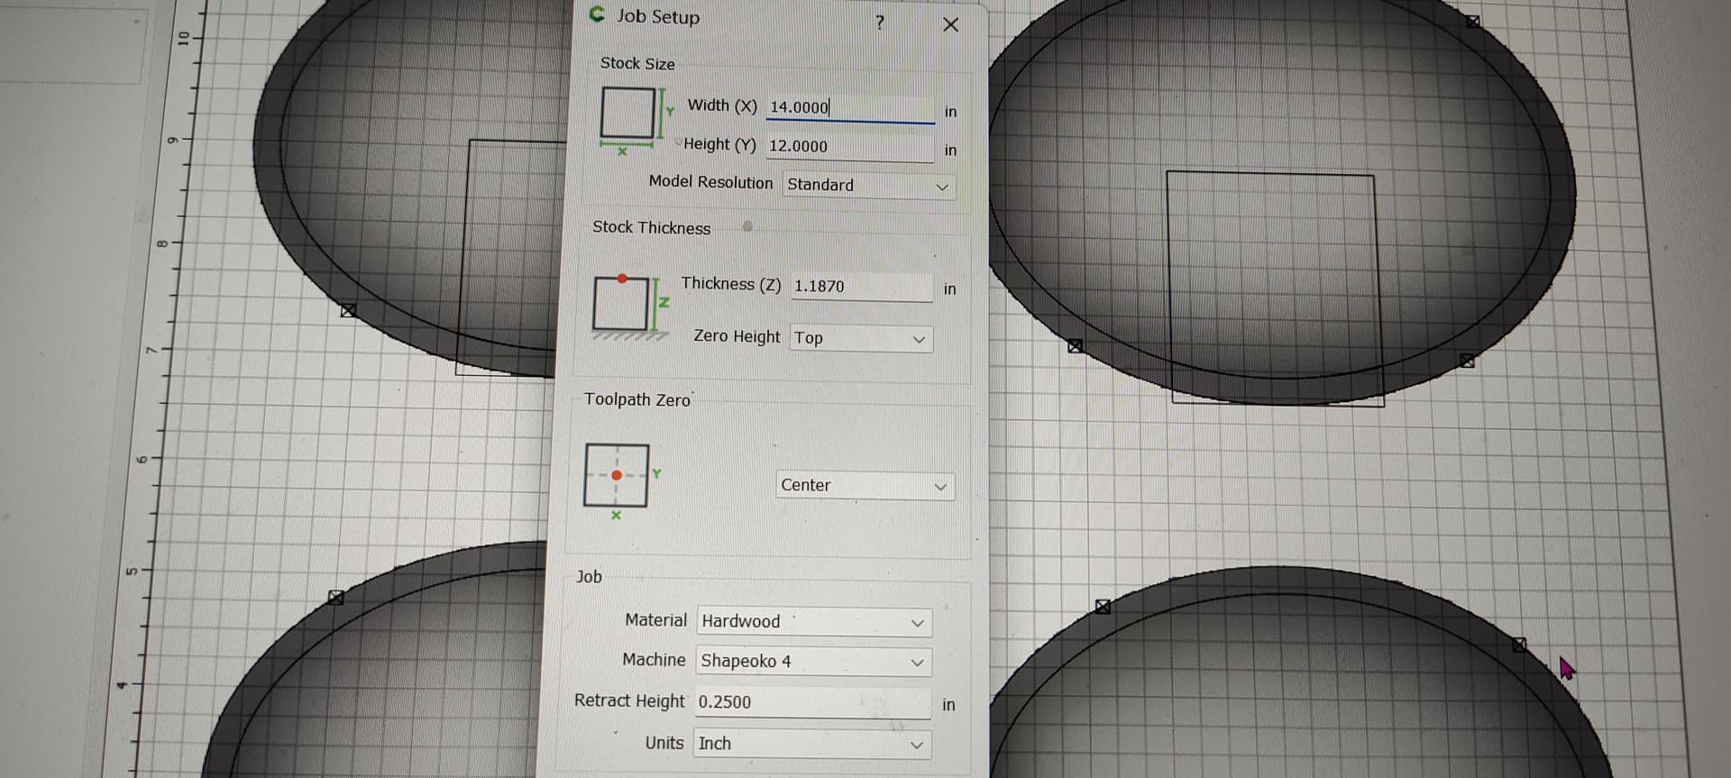Click the "Machine" label

(x=654, y=660)
